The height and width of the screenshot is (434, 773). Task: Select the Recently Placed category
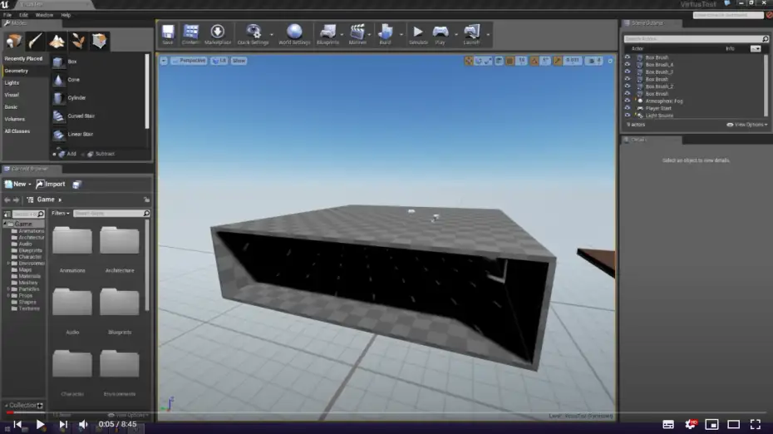tap(23, 59)
